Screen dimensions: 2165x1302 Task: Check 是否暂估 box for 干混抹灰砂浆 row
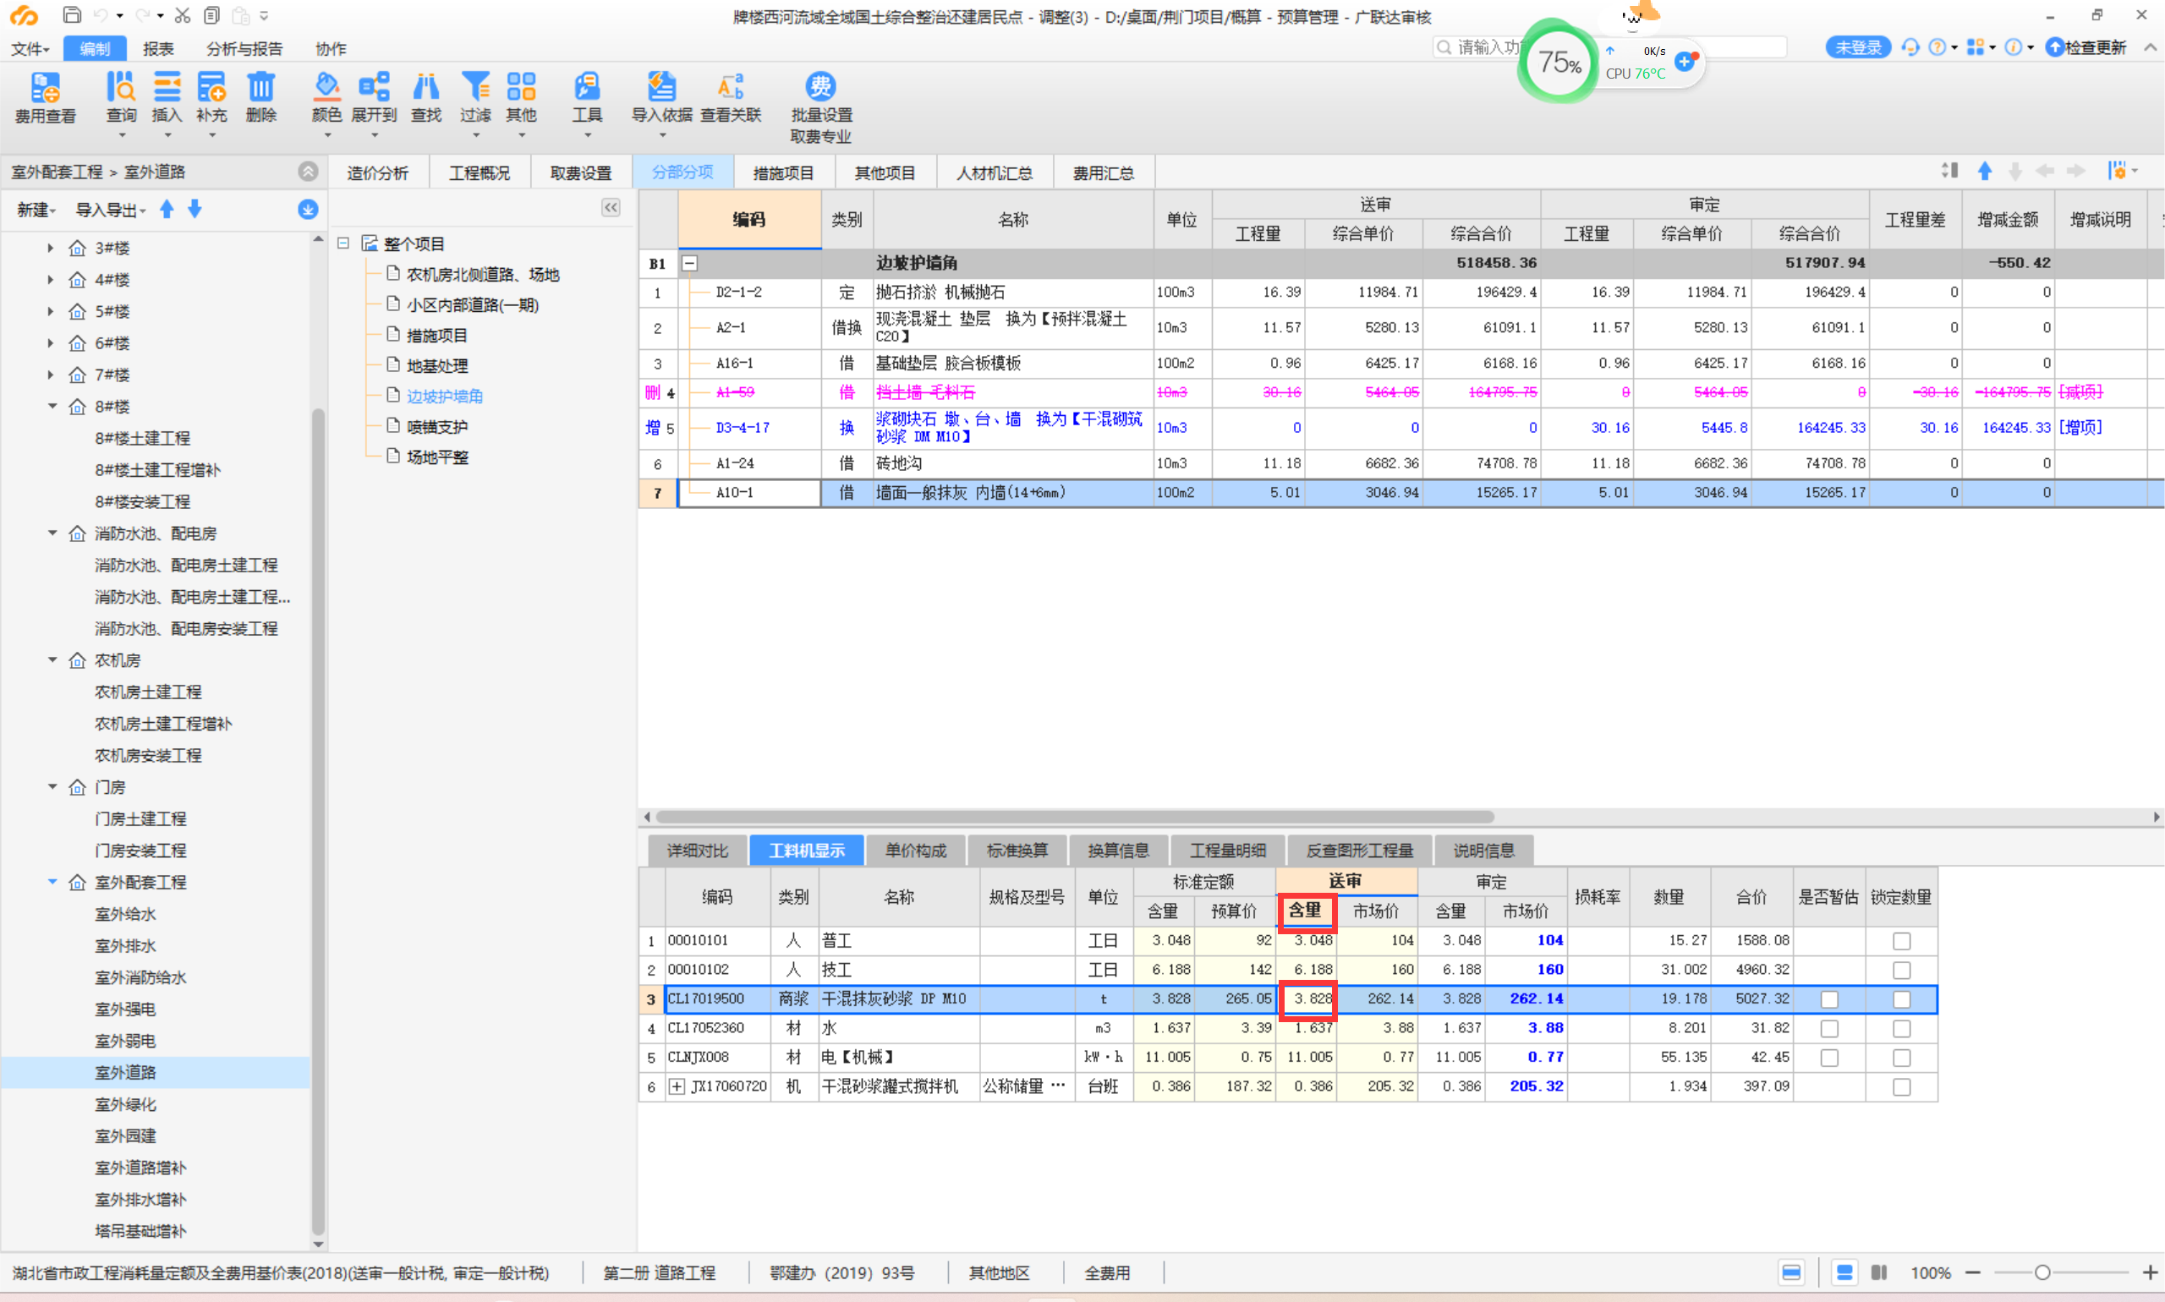[x=1829, y=999]
